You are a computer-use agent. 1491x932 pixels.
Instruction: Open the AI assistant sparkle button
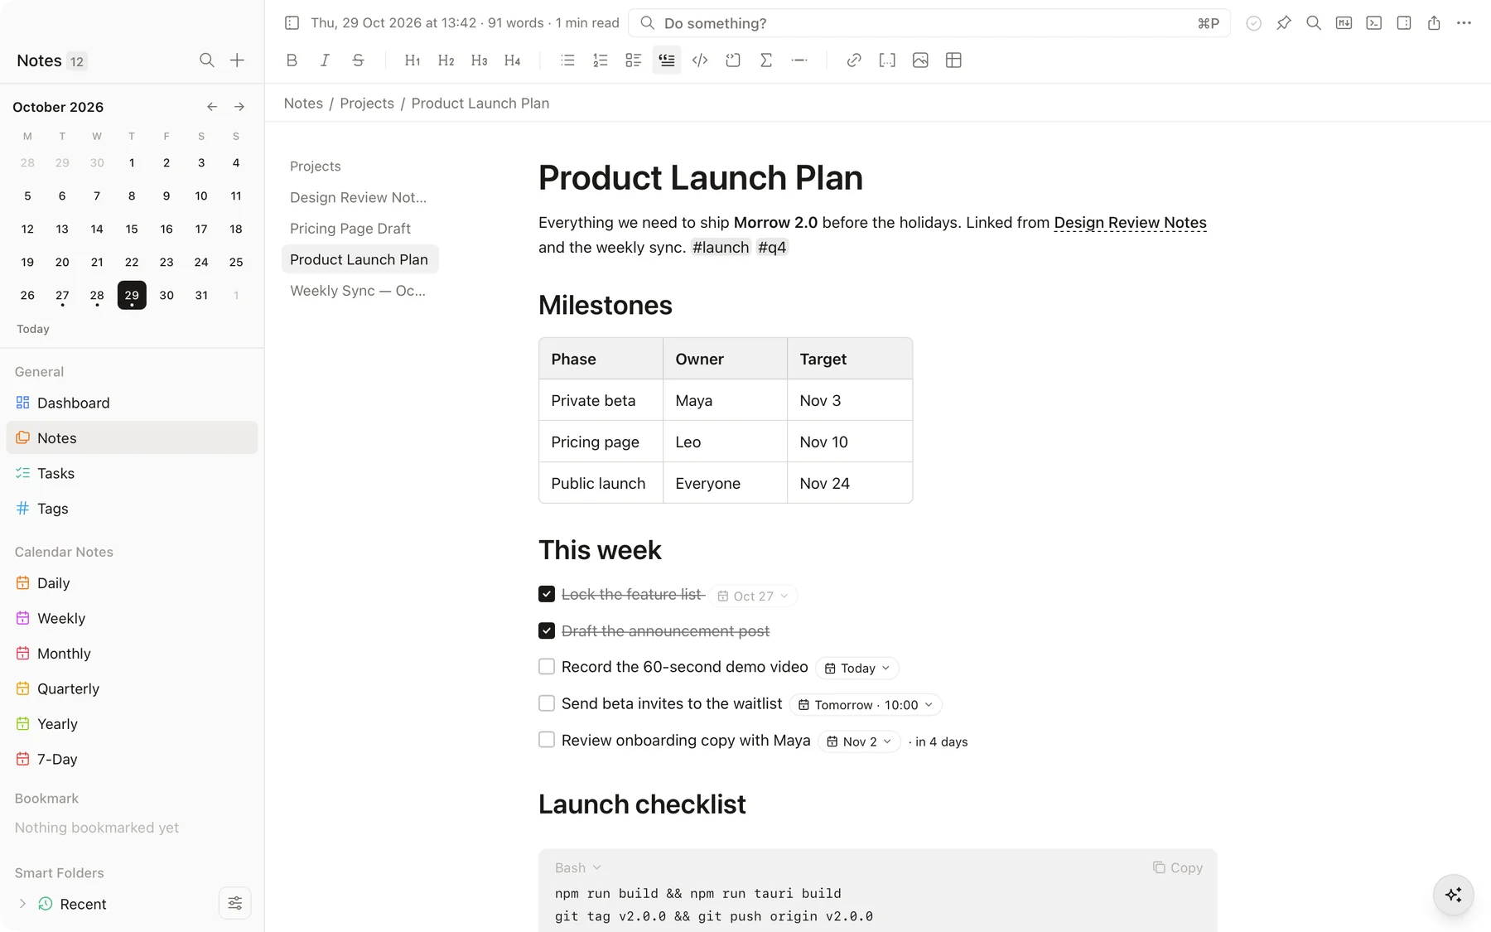point(1454,895)
